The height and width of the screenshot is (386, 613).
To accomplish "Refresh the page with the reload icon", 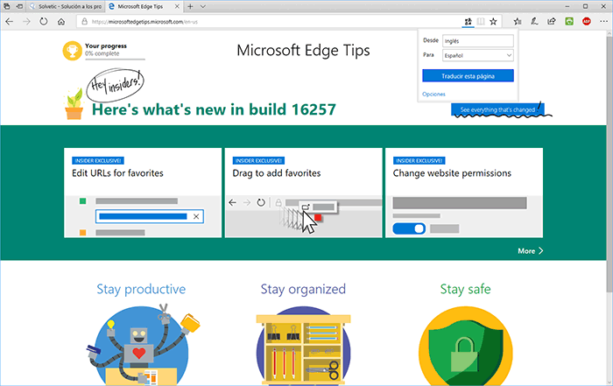I will click(x=44, y=22).
